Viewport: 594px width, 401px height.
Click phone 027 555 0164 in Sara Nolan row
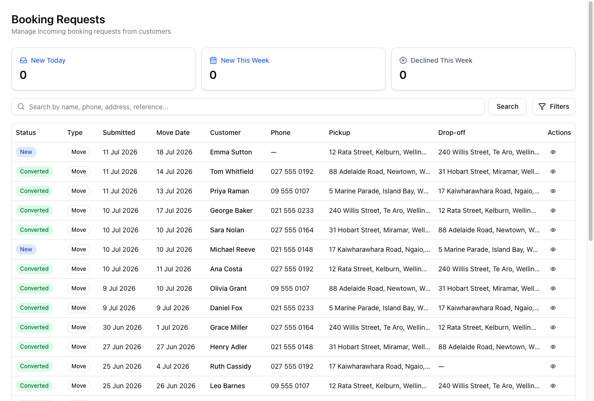(292, 230)
